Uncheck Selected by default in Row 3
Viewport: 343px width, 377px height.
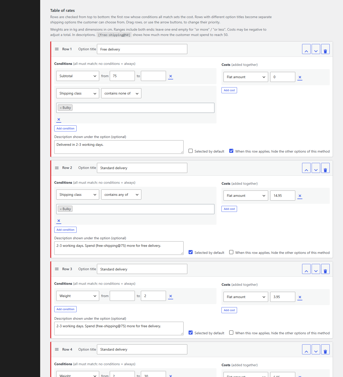(191, 333)
